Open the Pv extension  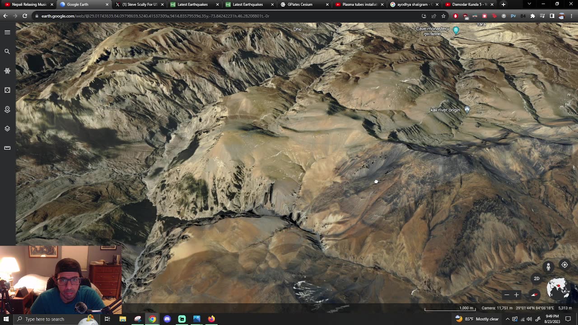(513, 16)
